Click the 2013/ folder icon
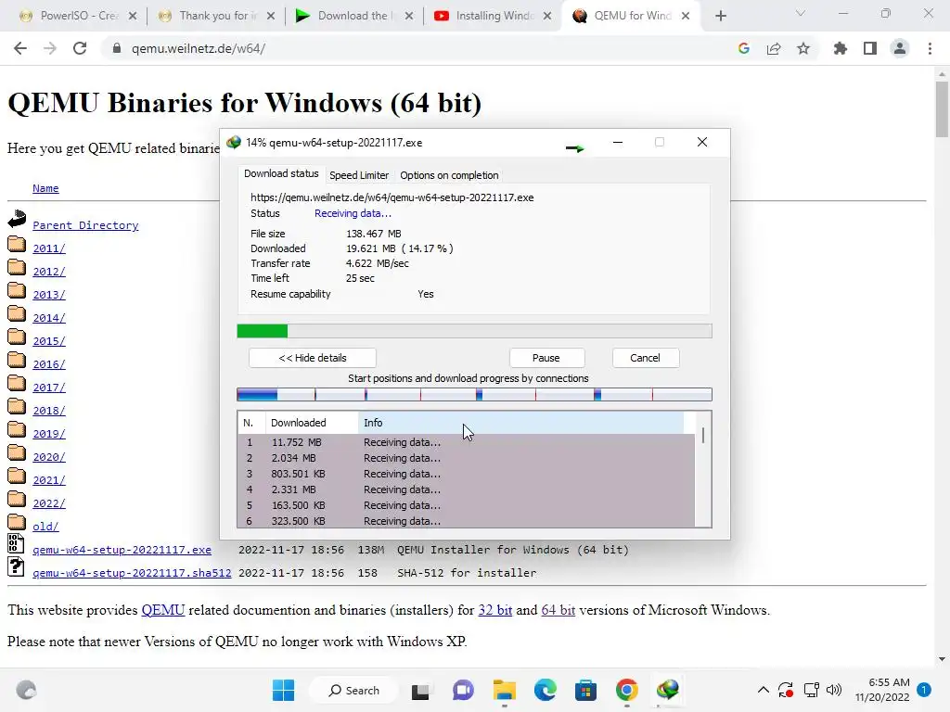The height and width of the screenshot is (712, 950). 17,290
